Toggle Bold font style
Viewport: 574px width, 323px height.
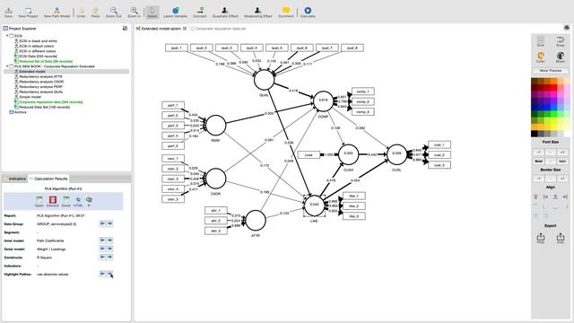538,161
